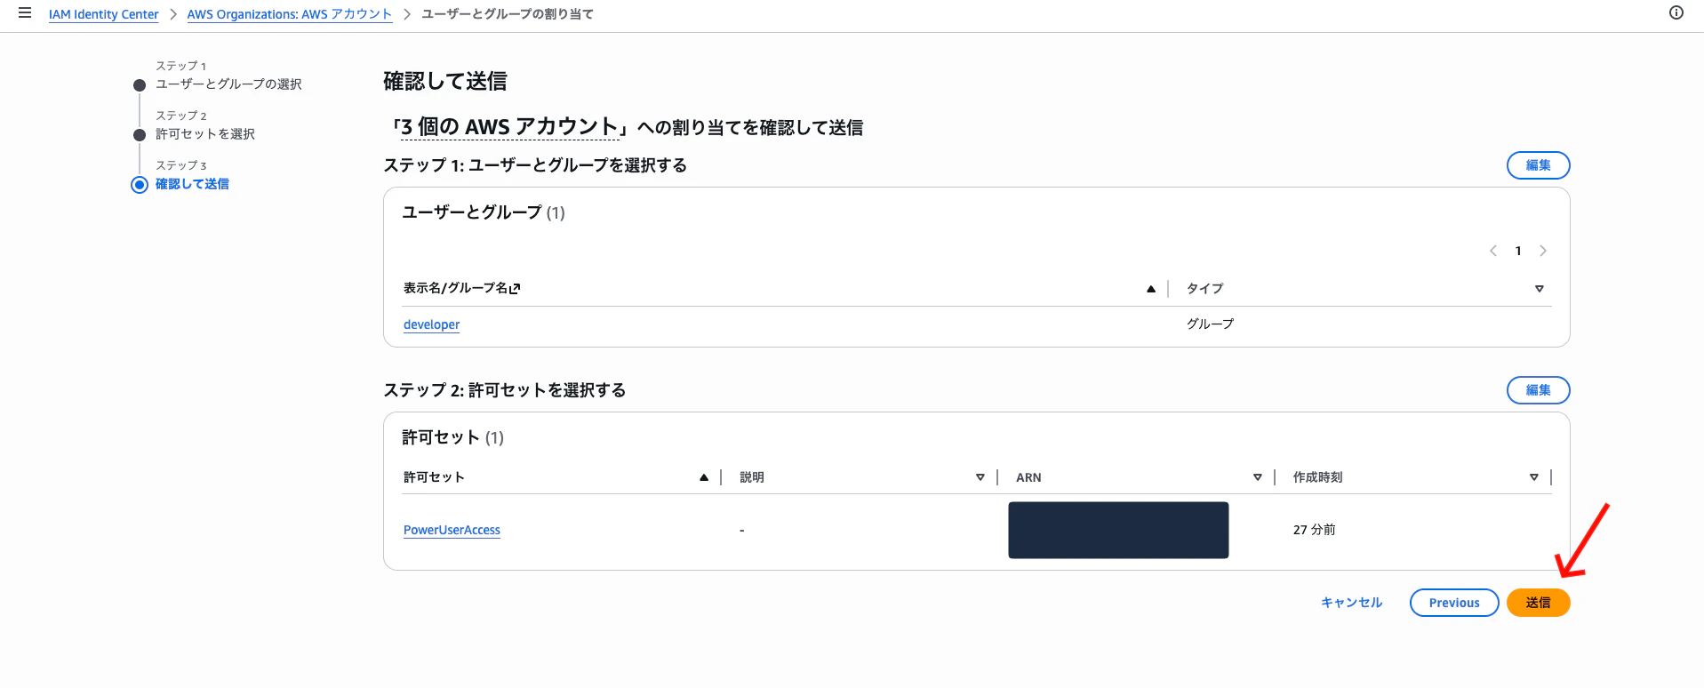1704x688 pixels.
Task: Click the filled ステップ 3 indicator circle
Action: point(139,185)
